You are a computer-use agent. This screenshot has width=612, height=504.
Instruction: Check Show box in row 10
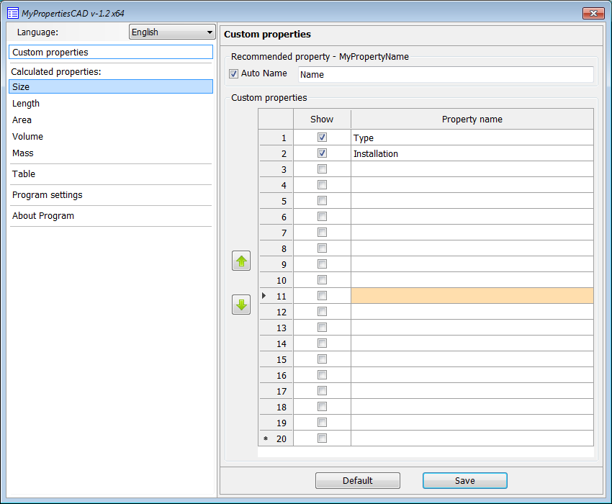click(x=322, y=280)
